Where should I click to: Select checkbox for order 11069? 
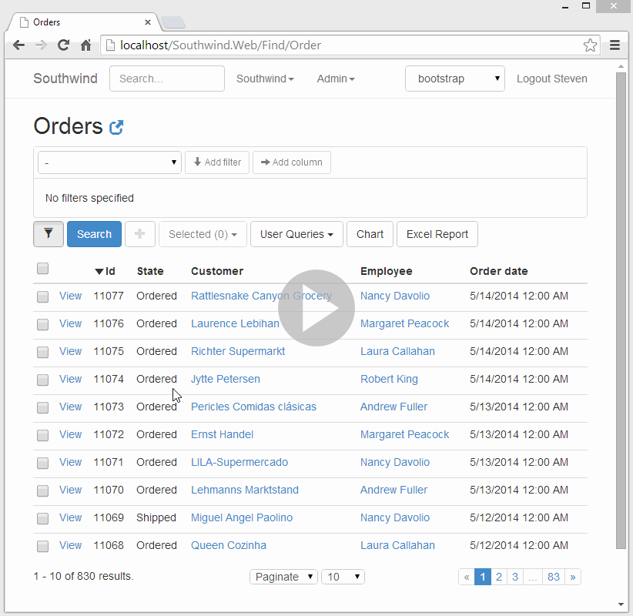43,518
